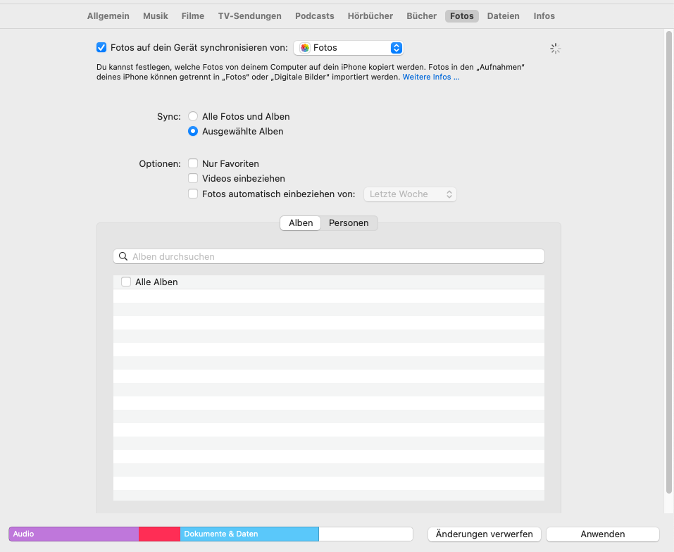The height and width of the screenshot is (552, 674).
Task: Open the Dateien tab
Action: pos(503,16)
